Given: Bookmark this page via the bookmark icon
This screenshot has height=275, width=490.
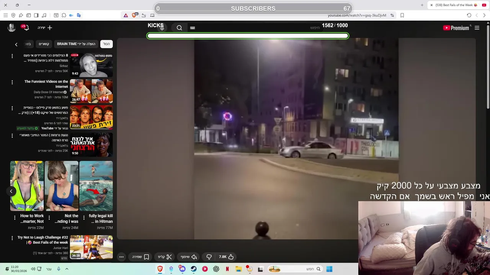Looking at the screenshot, I should [402, 15].
